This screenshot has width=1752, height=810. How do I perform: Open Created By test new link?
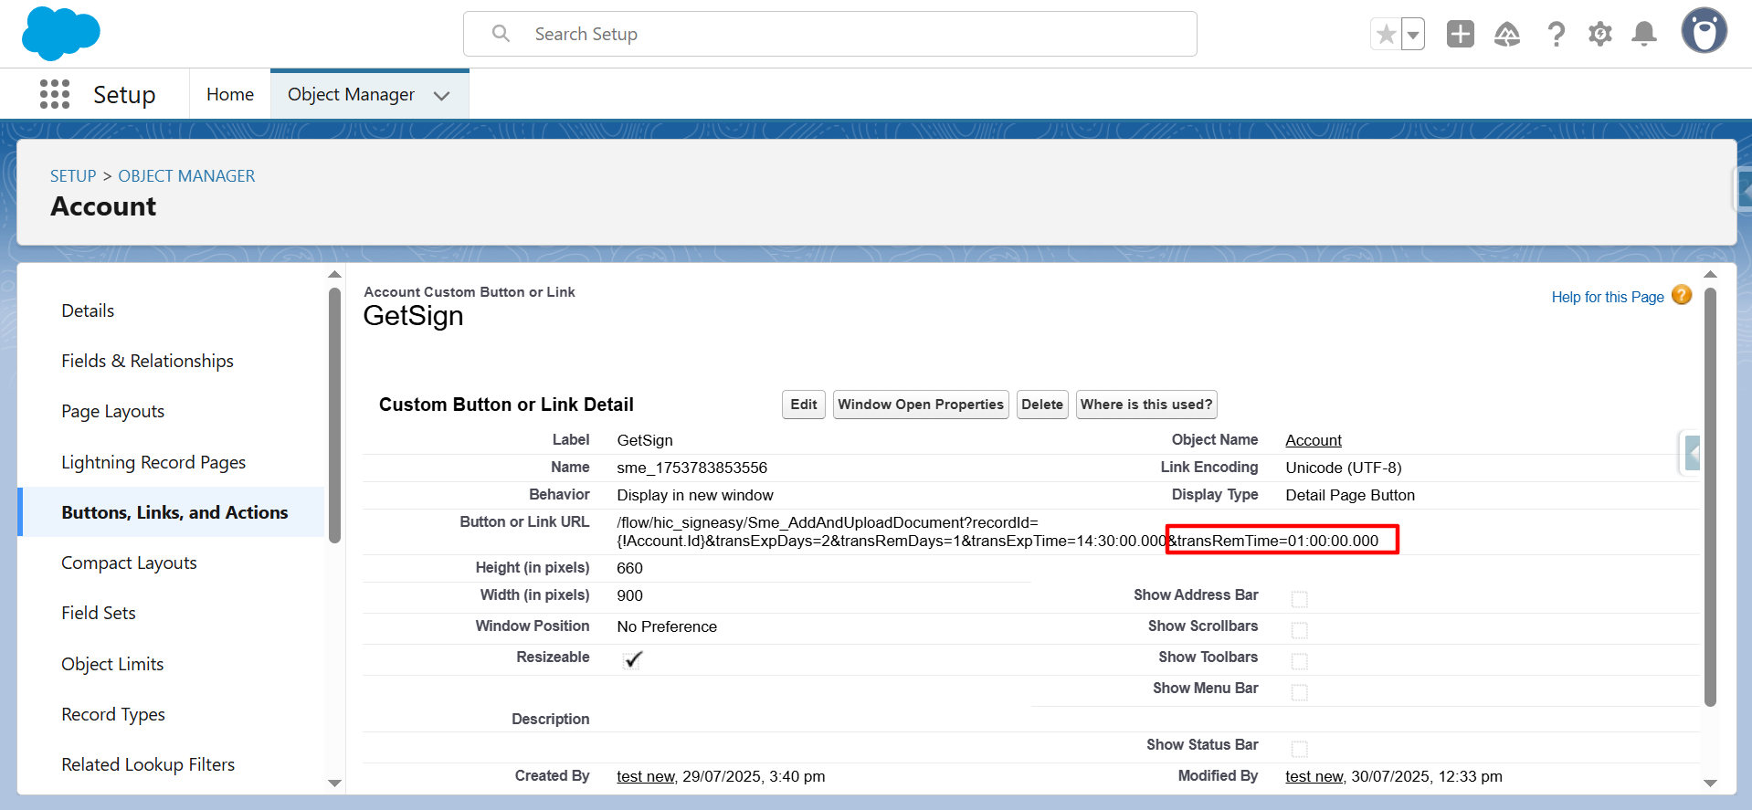click(x=646, y=776)
